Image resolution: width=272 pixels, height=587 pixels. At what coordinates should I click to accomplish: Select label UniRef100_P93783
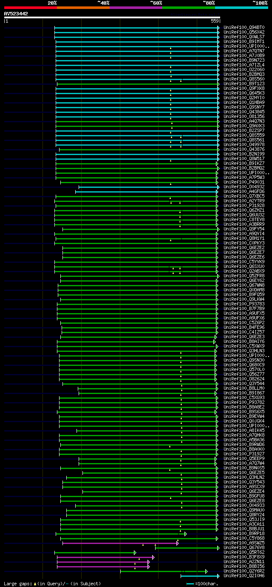[x=244, y=304]
